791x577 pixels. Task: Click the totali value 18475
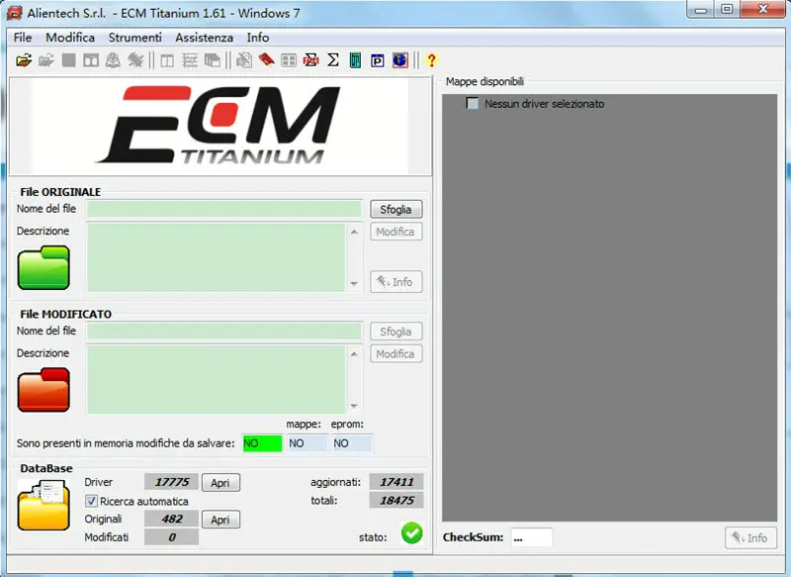point(396,500)
